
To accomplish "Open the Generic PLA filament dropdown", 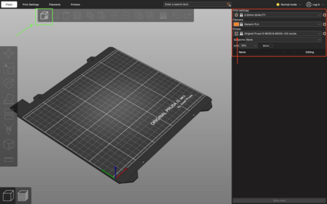I will [278, 24].
